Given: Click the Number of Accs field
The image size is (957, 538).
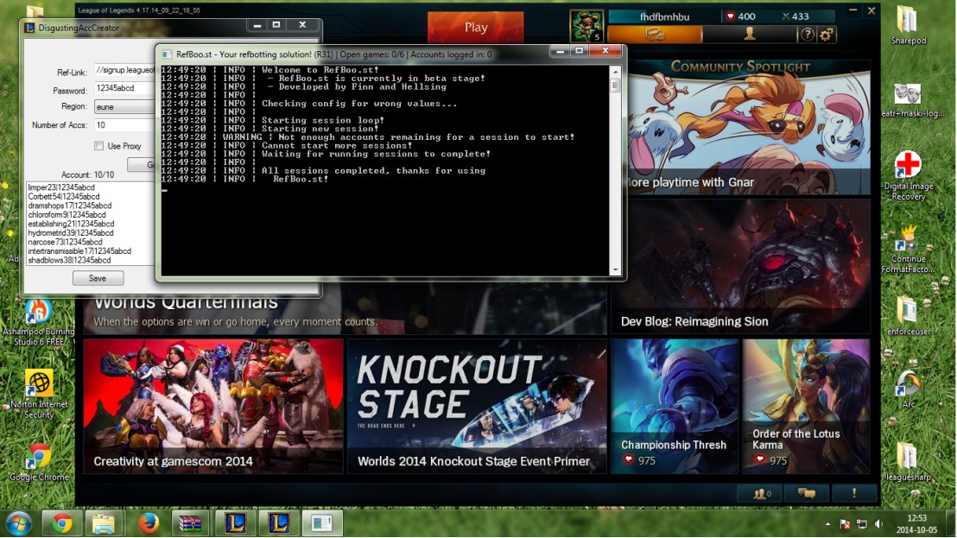Looking at the screenshot, I should pyautogui.click(x=124, y=125).
